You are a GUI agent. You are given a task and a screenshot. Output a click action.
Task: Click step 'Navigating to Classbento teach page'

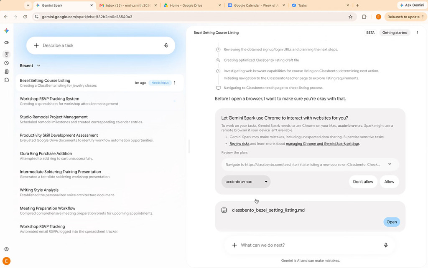[273, 88]
